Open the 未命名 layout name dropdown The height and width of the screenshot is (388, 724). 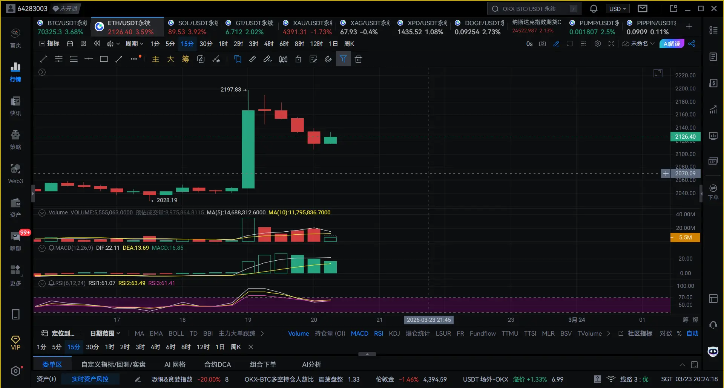(x=638, y=44)
